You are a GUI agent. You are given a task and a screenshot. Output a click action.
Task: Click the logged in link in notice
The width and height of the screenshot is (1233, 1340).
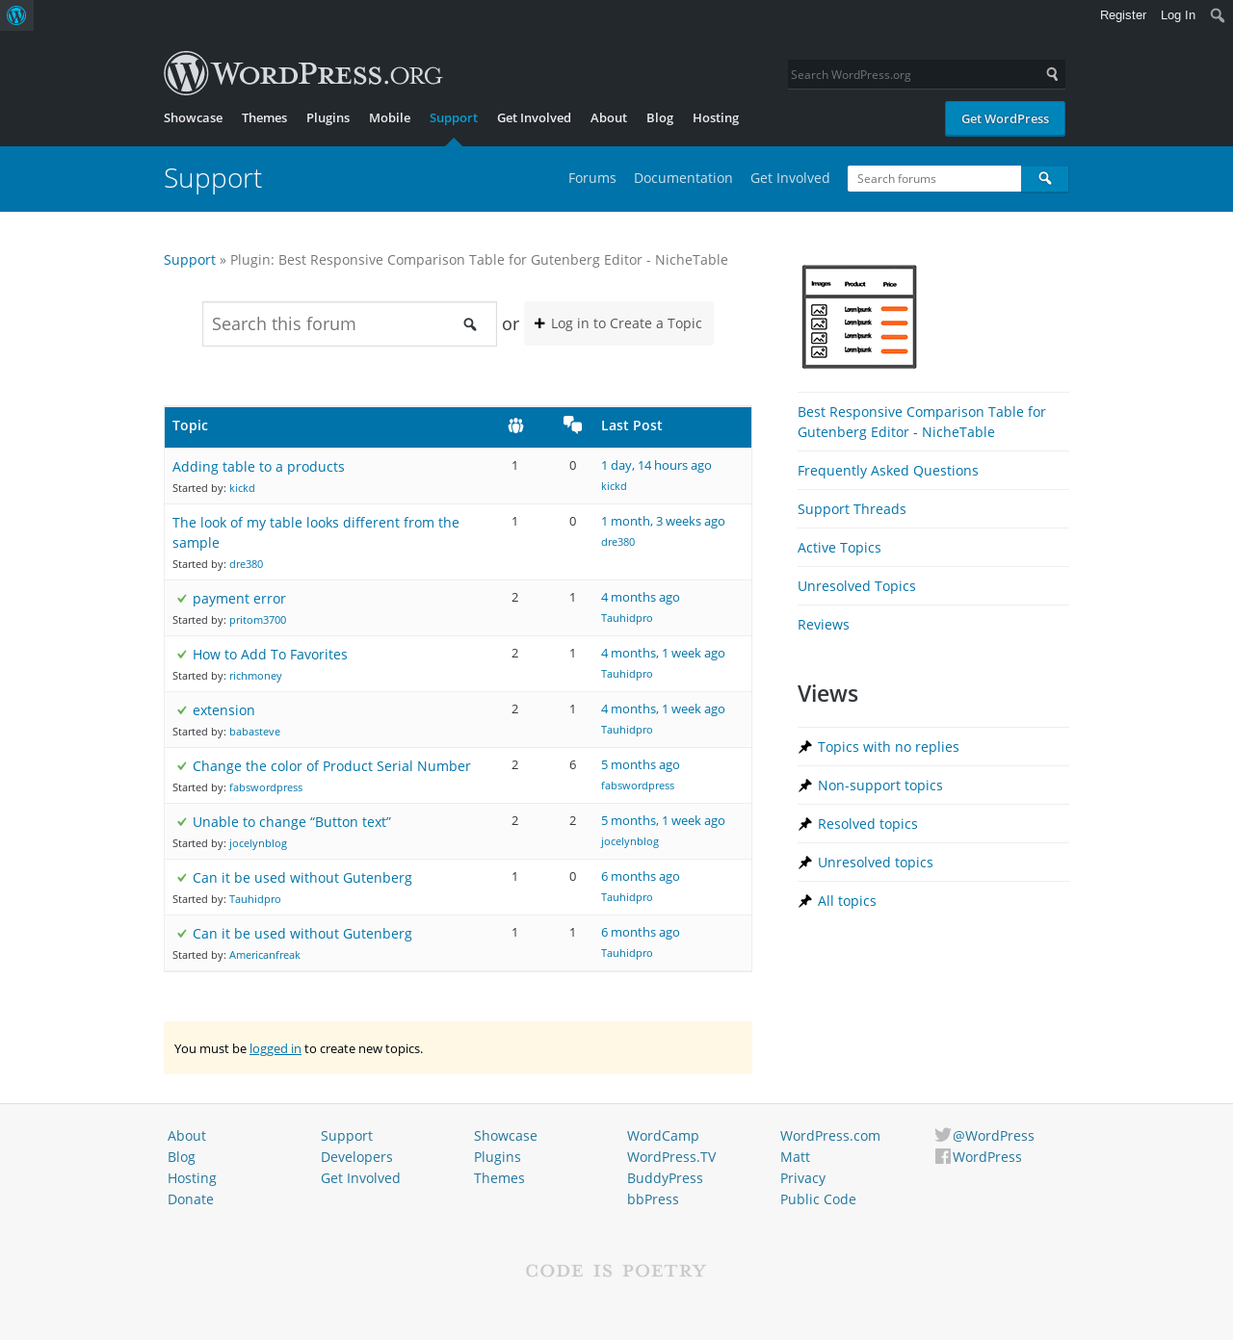tap(275, 1048)
